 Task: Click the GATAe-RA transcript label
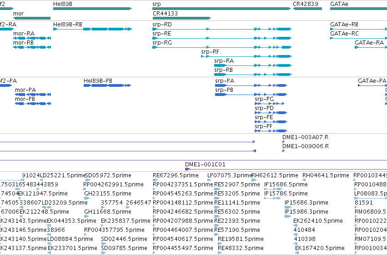coord(369,43)
